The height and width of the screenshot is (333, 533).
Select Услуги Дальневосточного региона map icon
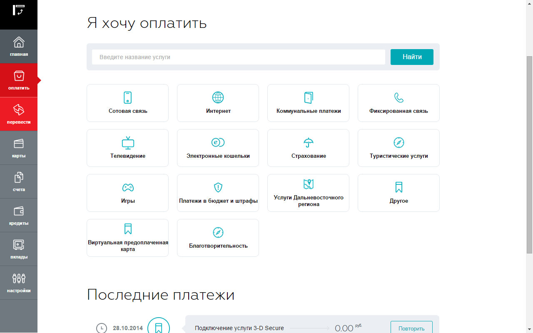(309, 184)
